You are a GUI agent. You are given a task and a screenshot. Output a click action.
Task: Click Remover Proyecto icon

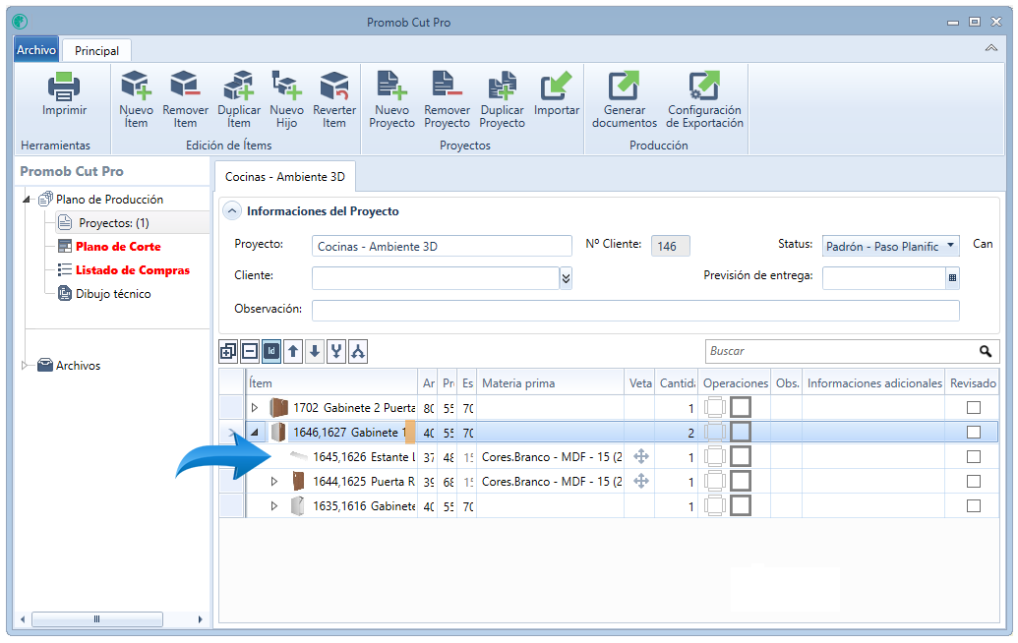click(447, 87)
